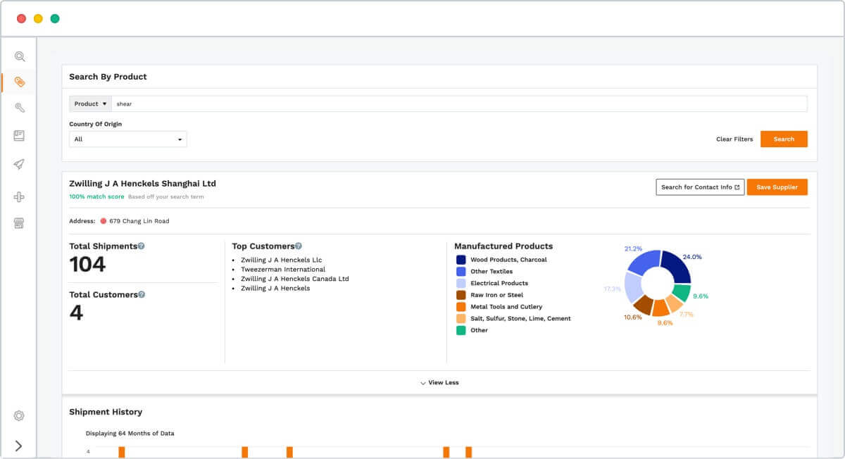Open the news page icon in sidebar
The width and height of the screenshot is (845, 459).
[19, 135]
